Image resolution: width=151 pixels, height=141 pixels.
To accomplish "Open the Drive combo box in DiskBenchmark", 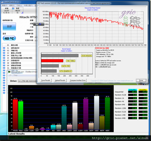I will (27, 81).
